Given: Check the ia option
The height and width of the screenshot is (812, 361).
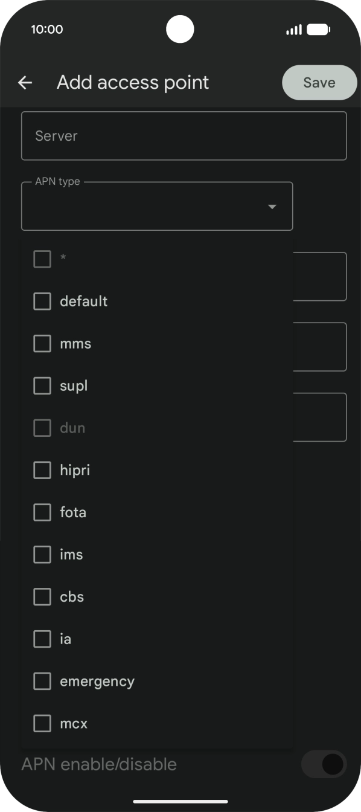Looking at the screenshot, I should [42, 639].
